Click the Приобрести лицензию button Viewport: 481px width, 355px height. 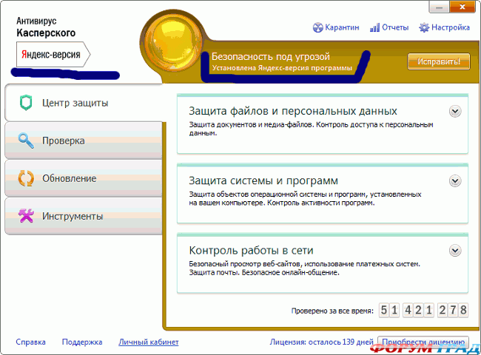pyautogui.click(x=423, y=342)
